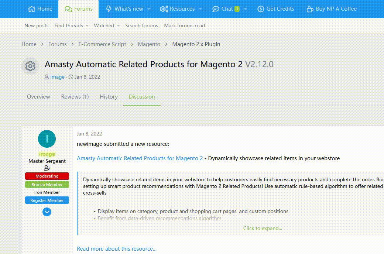Click the Resources gears icon
Image resolution: width=384 pixels, height=254 pixels.
(164, 9)
